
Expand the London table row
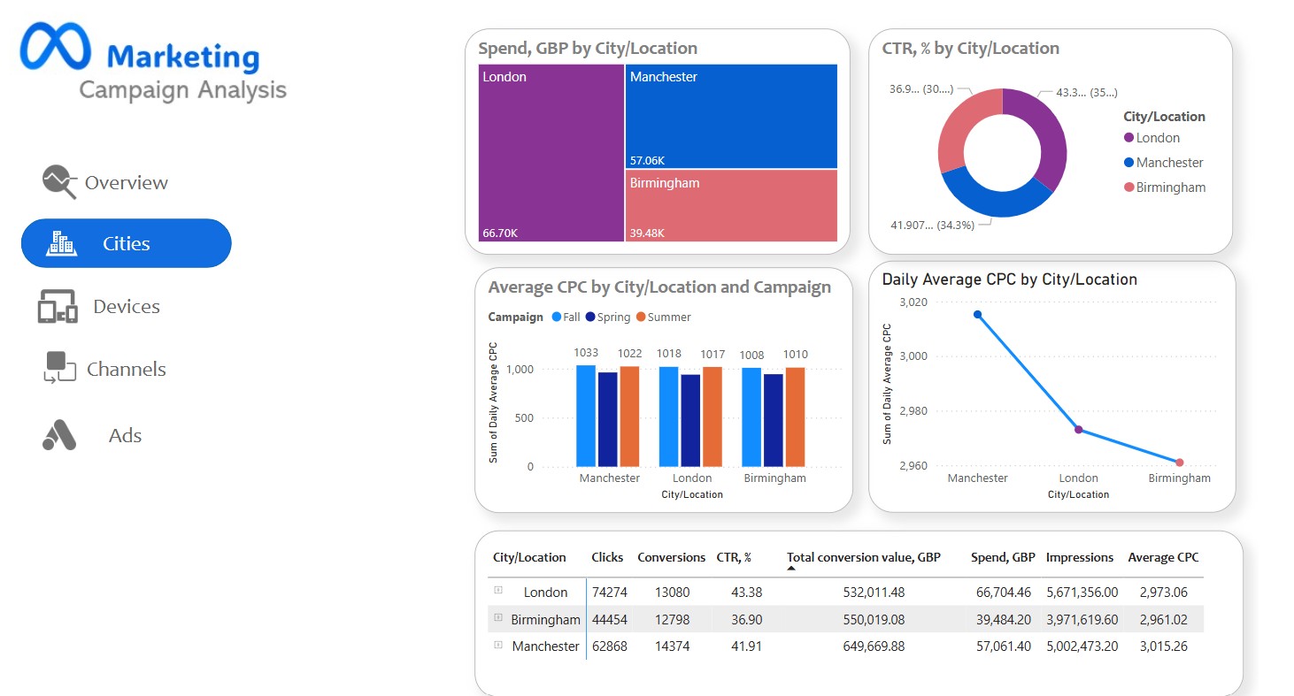tap(498, 590)
